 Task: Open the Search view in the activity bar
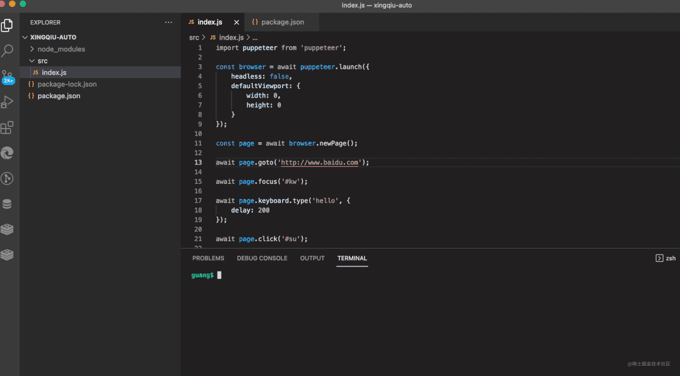click(7, 50)
